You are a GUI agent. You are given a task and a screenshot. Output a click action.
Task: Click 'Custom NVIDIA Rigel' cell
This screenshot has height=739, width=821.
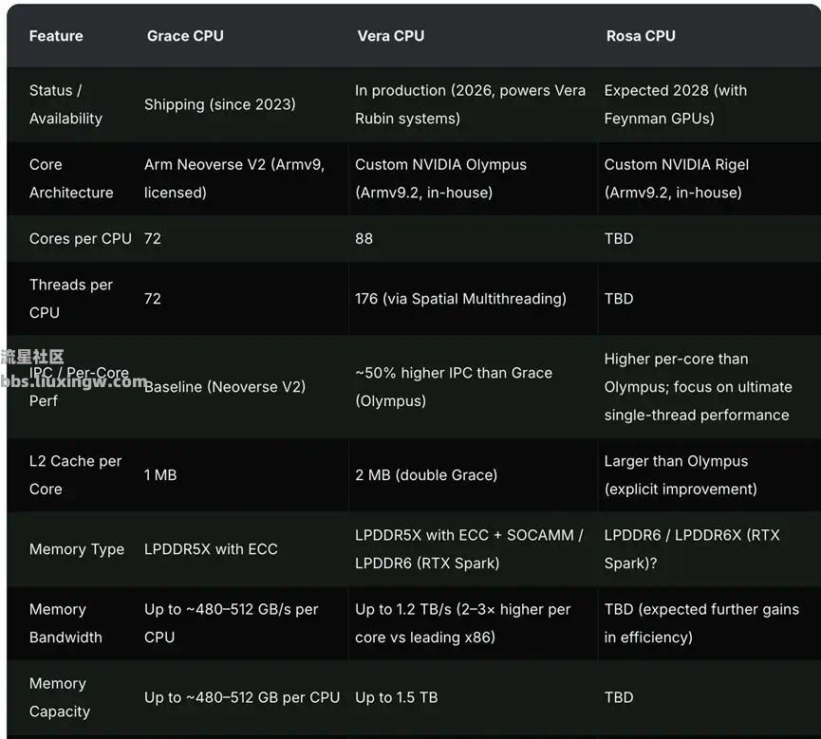(676, 178)
